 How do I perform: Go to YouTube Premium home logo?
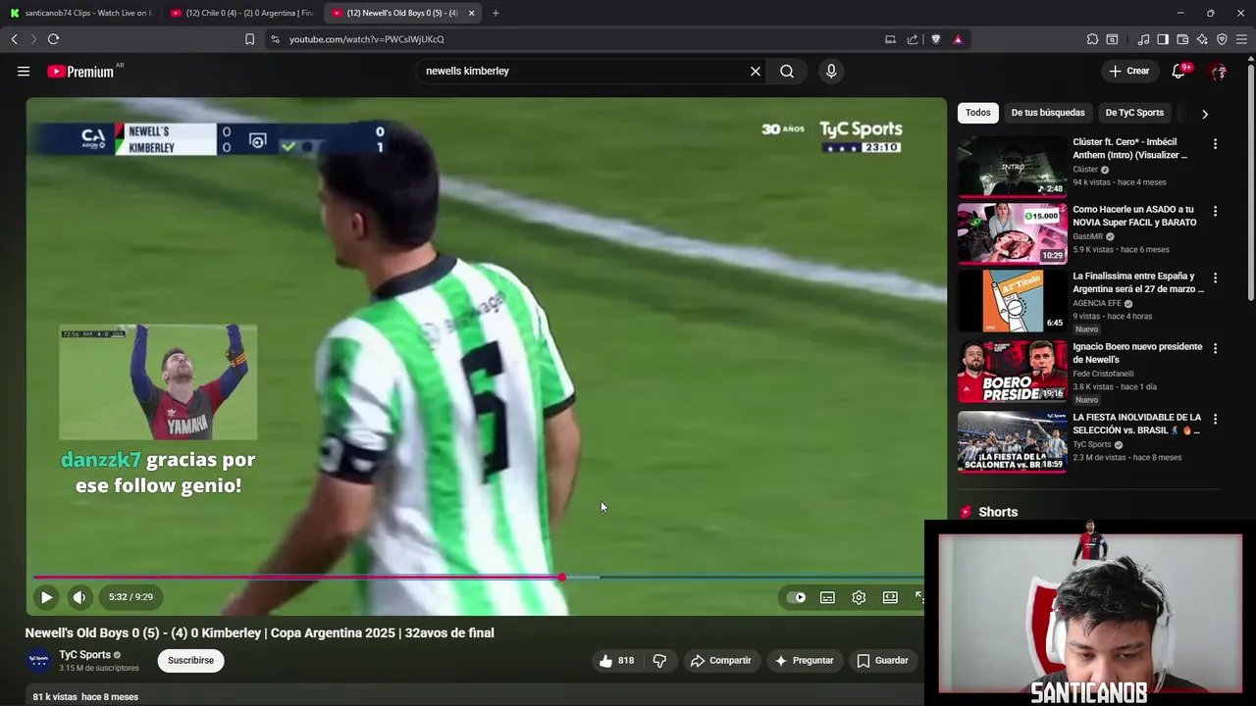80,72
